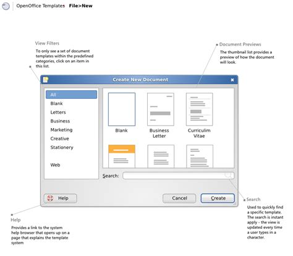The image size is (293, 256).
Task: Select the All filter category
Action: tap(71, 95)
